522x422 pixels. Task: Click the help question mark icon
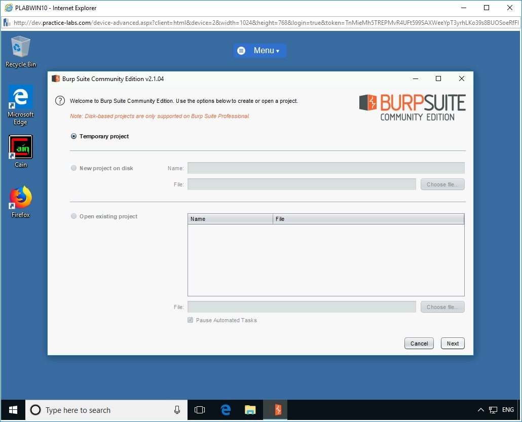point(60,100)
